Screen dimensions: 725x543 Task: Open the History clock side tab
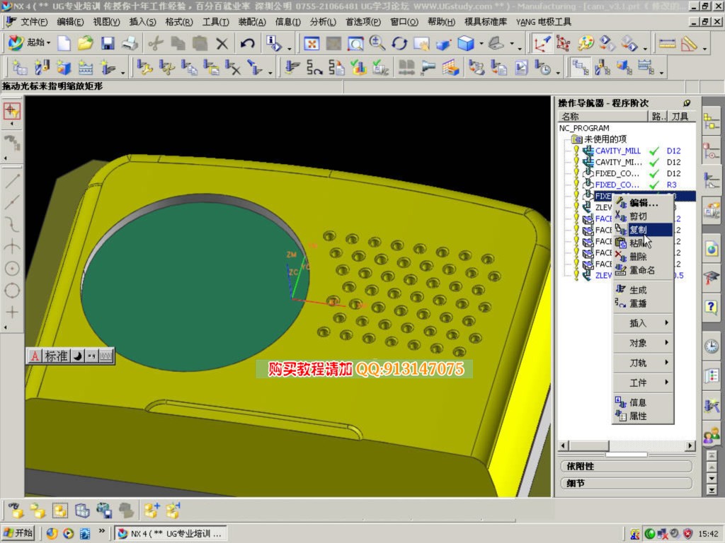tap(712, 346)
